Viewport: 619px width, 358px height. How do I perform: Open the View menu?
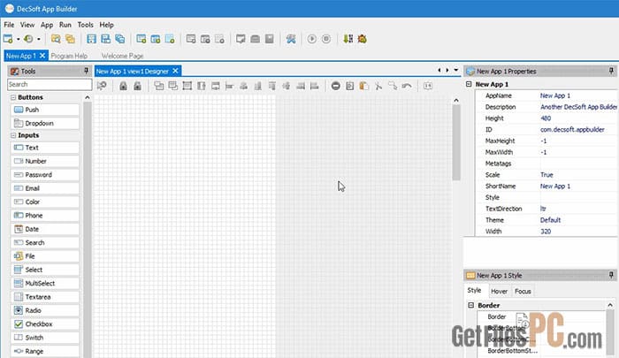click(27, 25)
